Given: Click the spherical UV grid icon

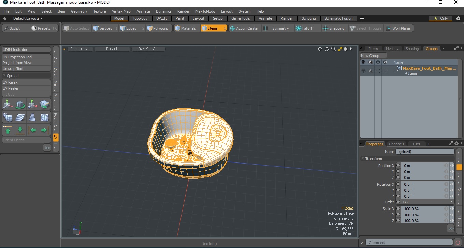Looking at the screenshot, I should [x=45, y=117].
